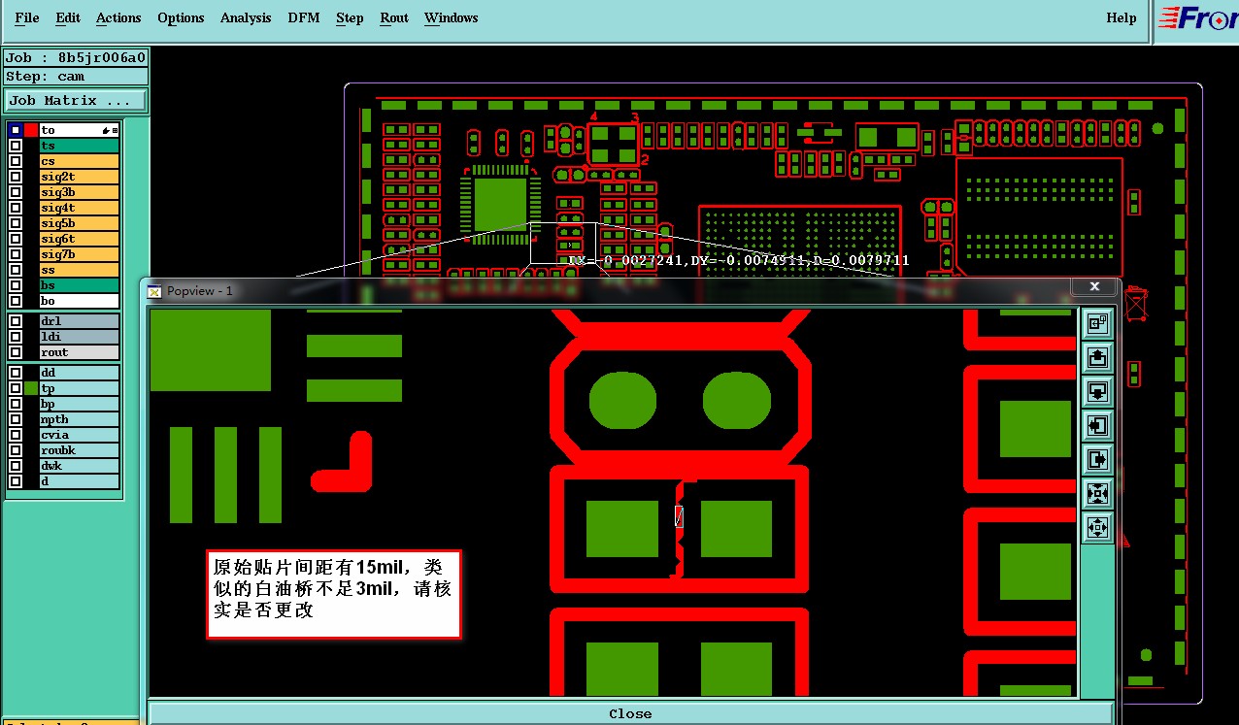
Task: Tick the checkbox beside layer 'drl'
Action: coord(16,321)
